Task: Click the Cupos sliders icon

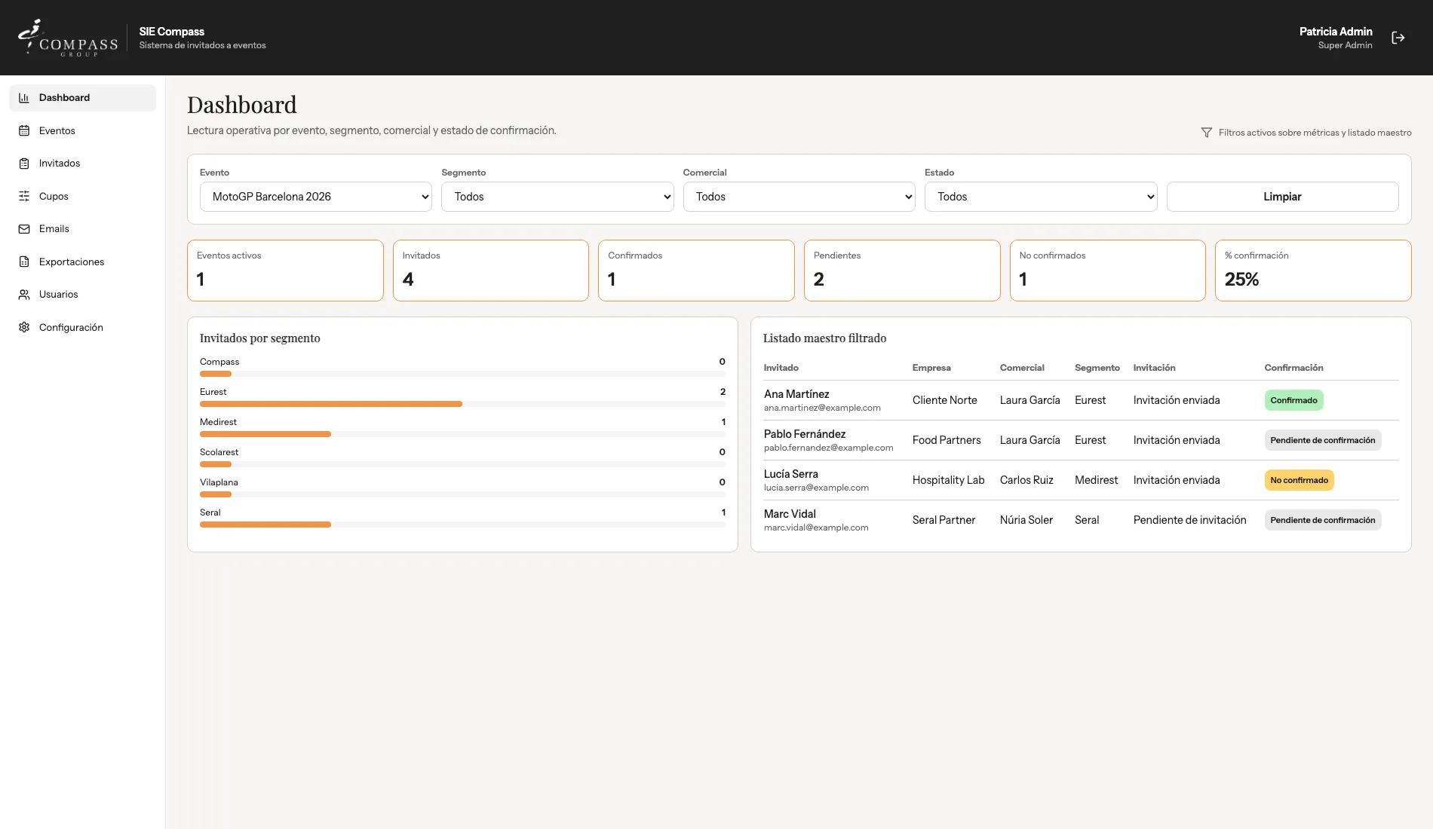Action: tap(24, 196)
